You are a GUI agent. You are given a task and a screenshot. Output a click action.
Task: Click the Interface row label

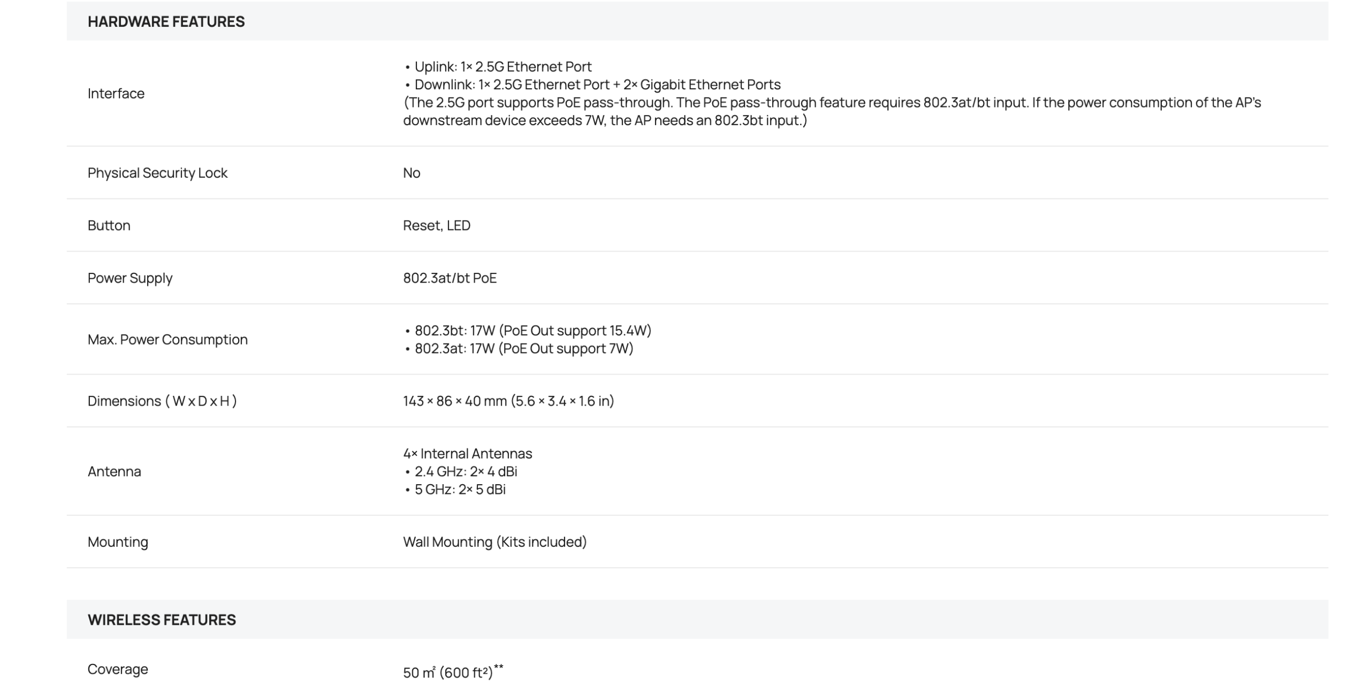click(x=116, y=94)
